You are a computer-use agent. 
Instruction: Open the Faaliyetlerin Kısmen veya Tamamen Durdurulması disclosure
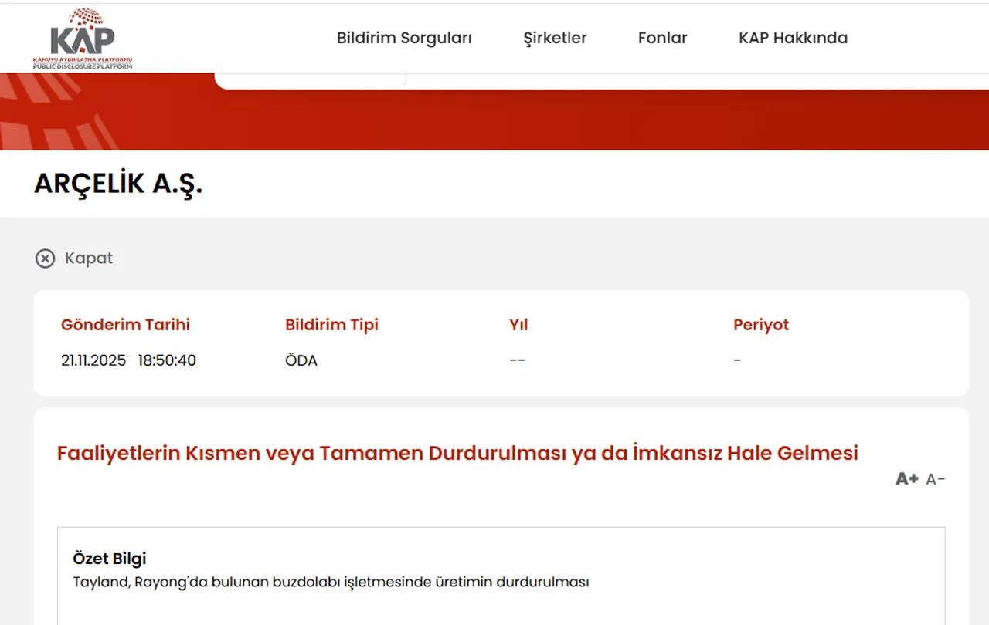pyautogui.click(x=457, y=453)
